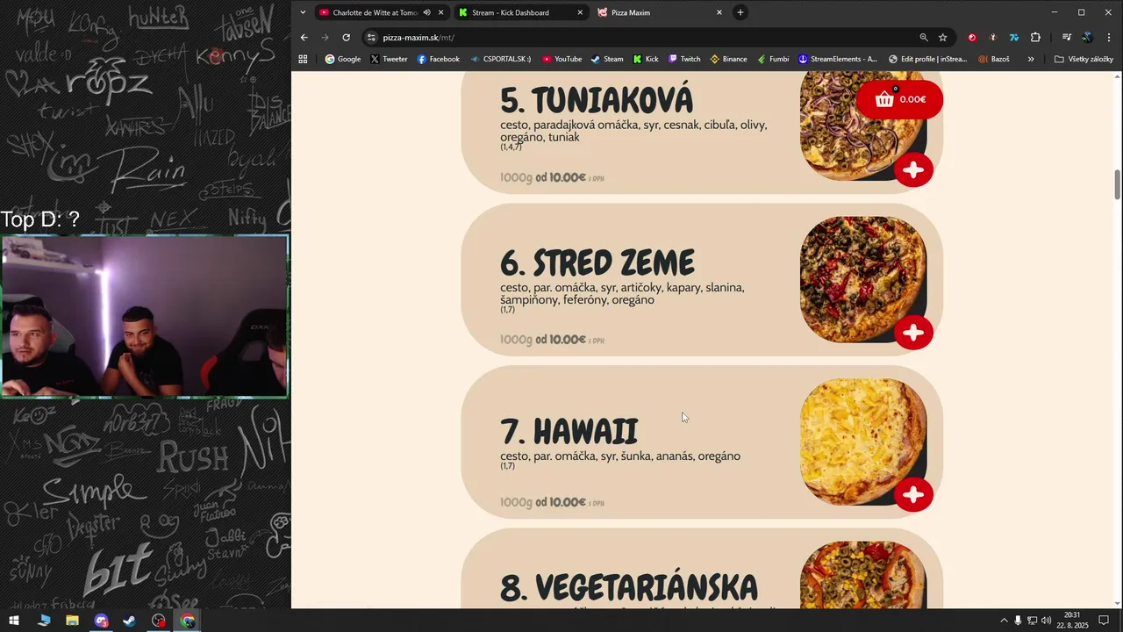Screen dimensions: 1123x632
Task: Open the StreamElements bookmark
Action: click(x=838, y=59)
